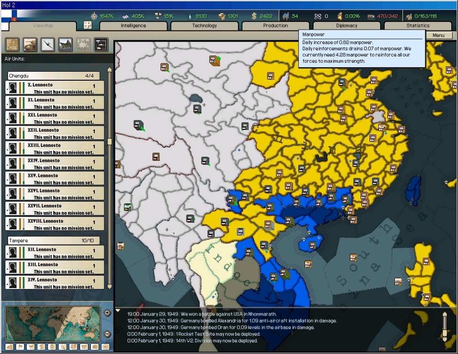This screenshot has height=354, width=458.
Task: Open the Statistics tab
Action: pyautogui.click(x=418, y=26)
